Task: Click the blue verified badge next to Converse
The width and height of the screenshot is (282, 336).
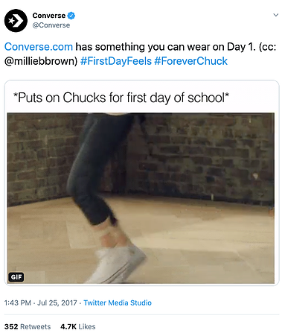Action: click(71, 16)
